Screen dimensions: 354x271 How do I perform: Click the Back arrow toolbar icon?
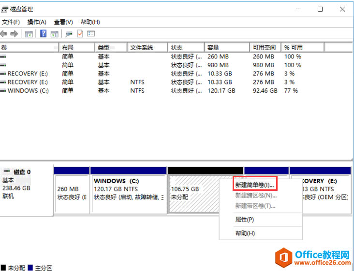[x=4, y=34]
